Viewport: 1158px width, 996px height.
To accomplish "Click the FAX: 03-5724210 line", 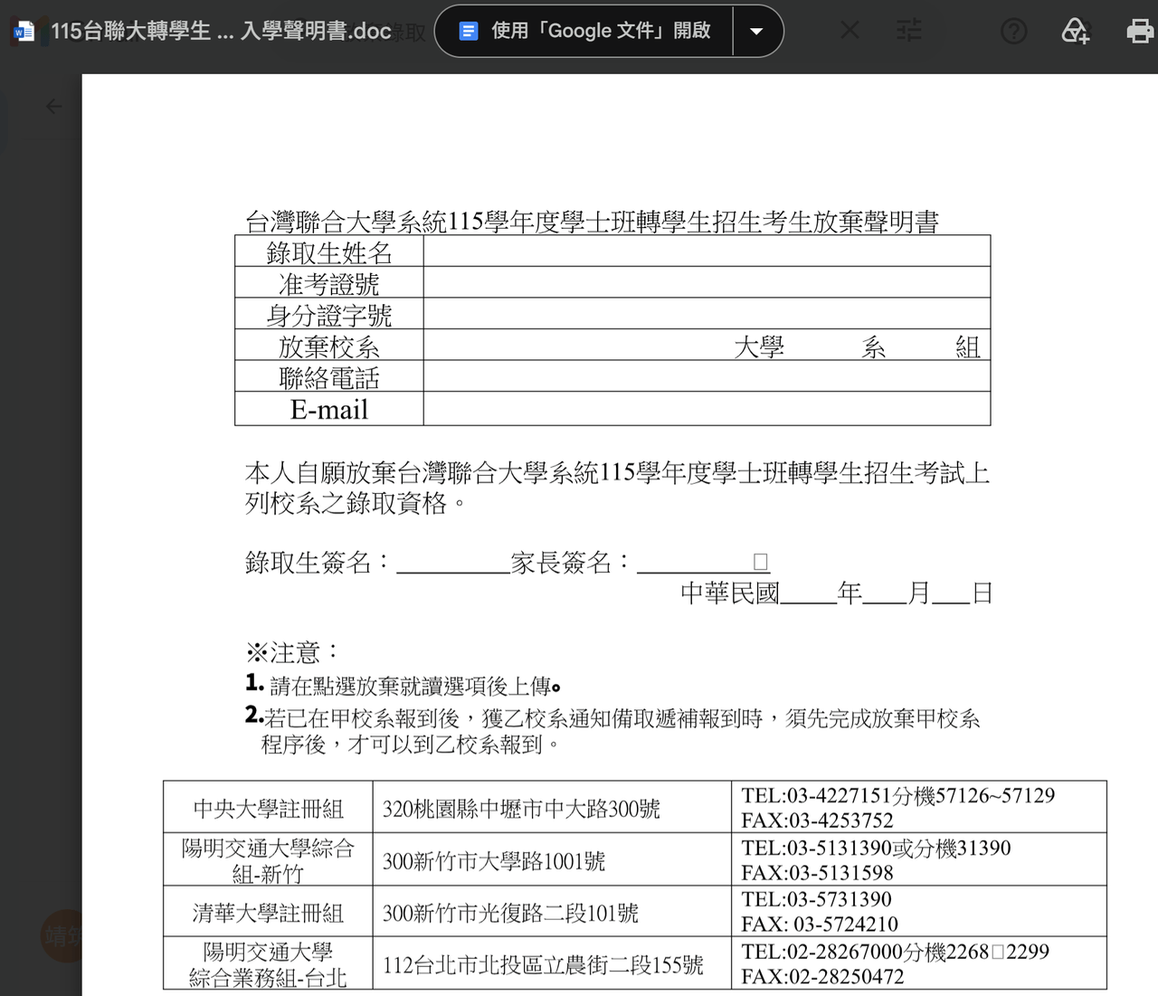I will tap(820, 925).
